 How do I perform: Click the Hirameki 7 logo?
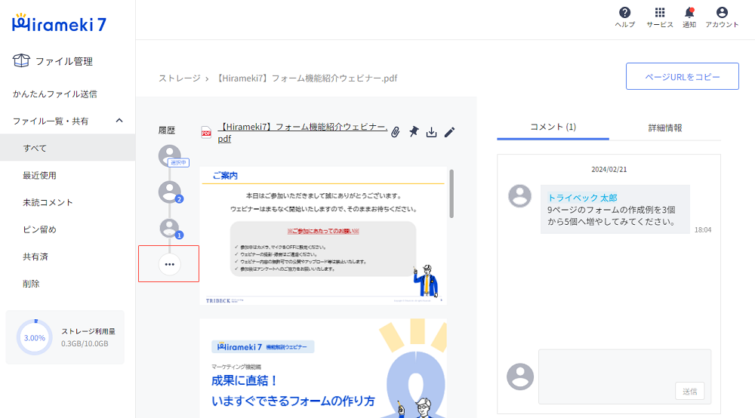click(x=59, y=23)
